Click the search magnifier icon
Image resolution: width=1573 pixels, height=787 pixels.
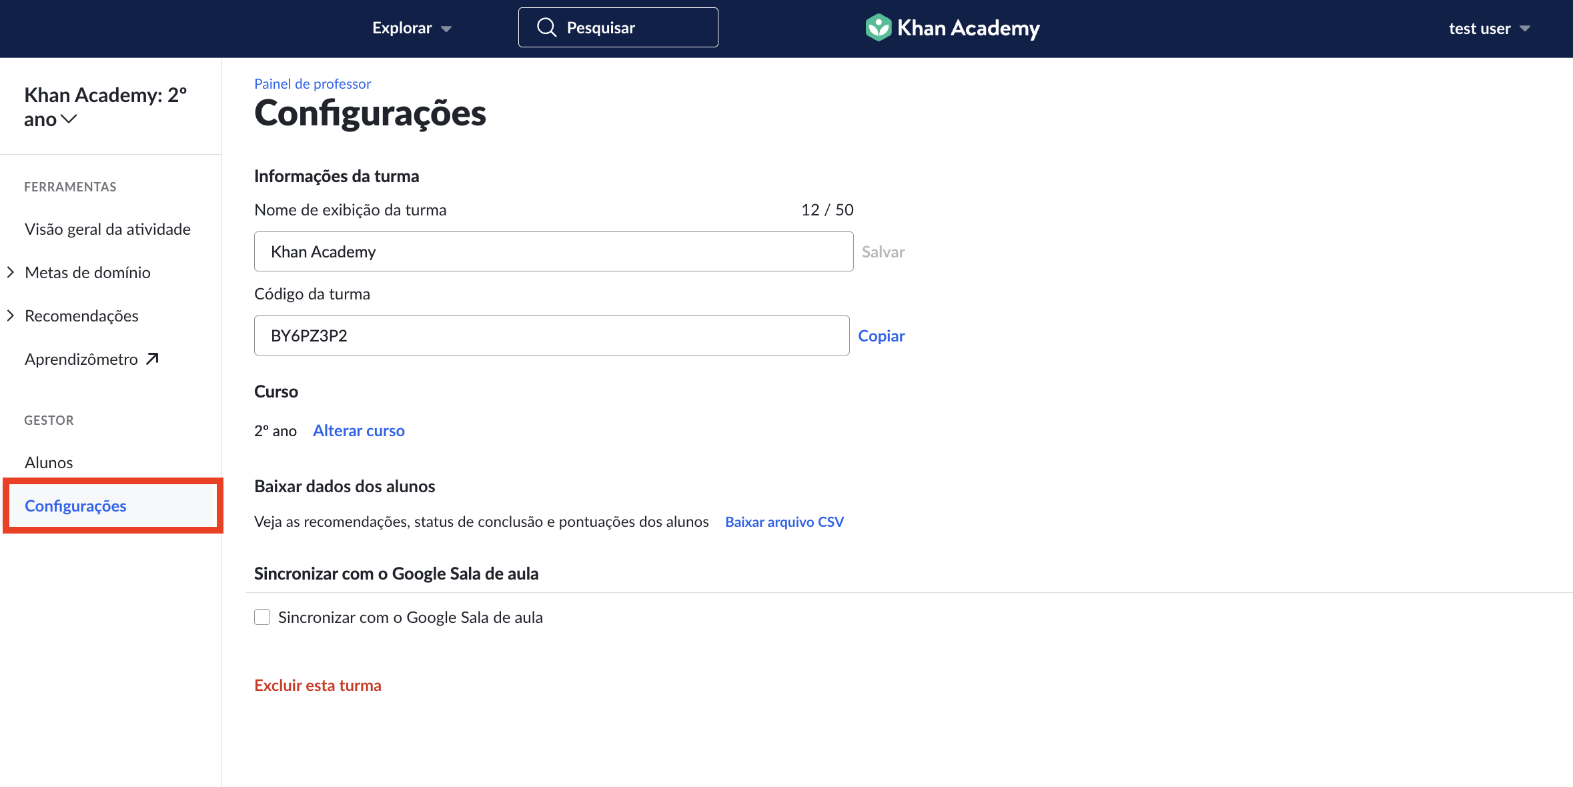(x=547, y=27)
